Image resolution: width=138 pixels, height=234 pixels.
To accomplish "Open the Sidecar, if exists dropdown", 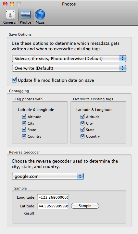I will point(69,59).
